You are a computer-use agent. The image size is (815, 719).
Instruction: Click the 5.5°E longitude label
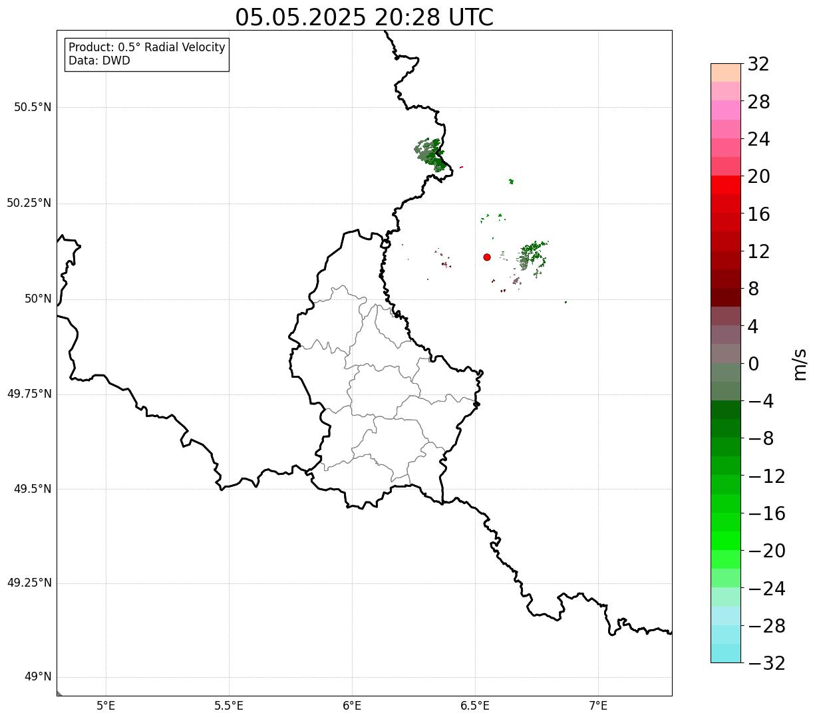229,706
